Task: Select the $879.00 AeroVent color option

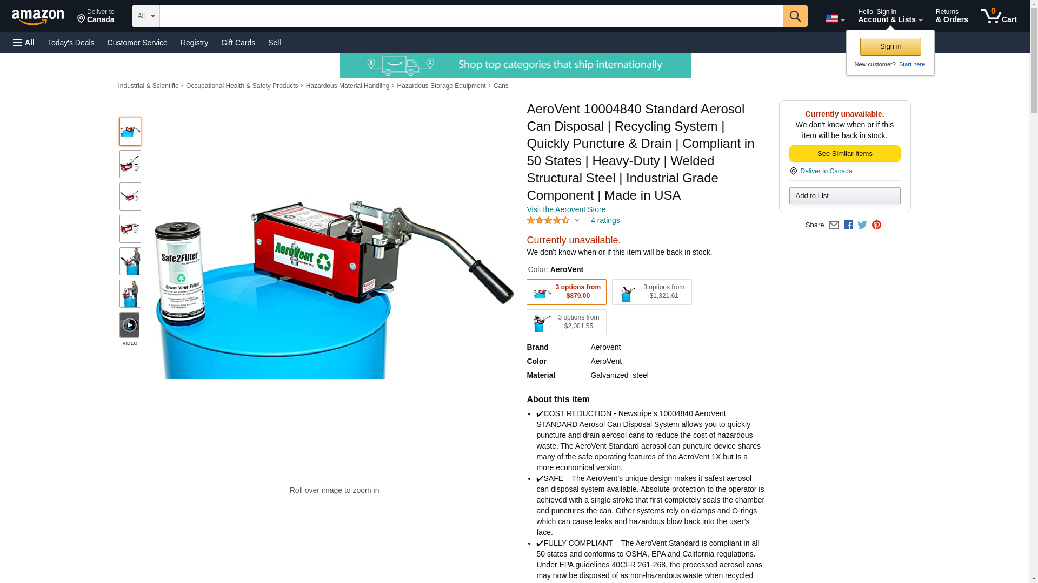Action: point(566,292)
